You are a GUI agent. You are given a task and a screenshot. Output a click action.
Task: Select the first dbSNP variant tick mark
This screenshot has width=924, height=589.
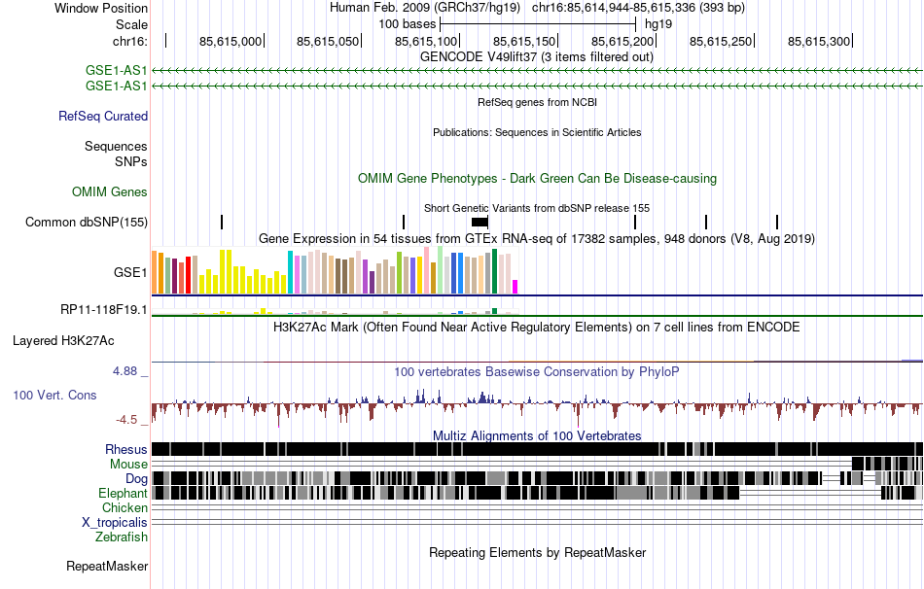222,222
